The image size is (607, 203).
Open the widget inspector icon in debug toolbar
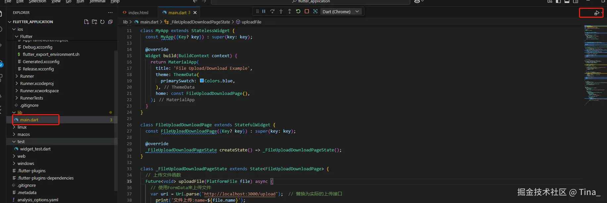tap(315, 11)
